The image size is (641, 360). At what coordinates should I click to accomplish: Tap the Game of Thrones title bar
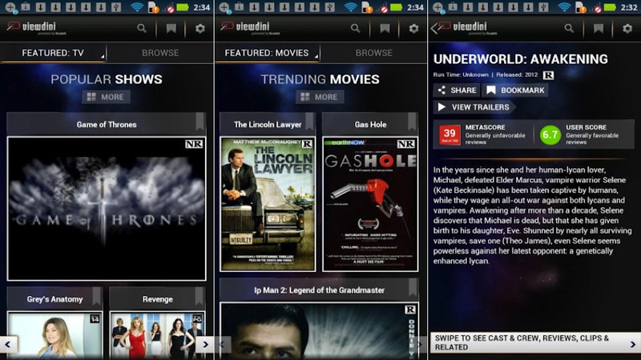[x=107, y=124]
